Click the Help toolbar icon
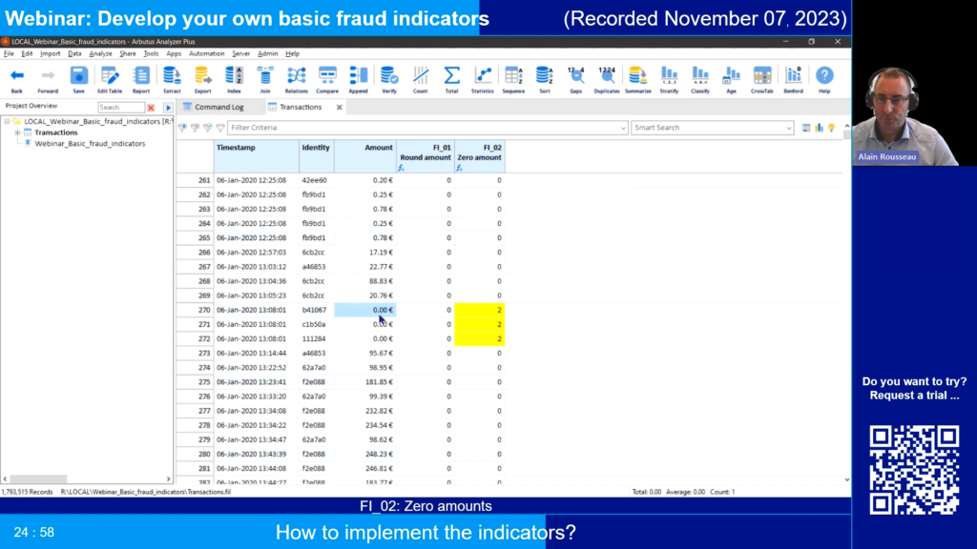This screenshot has width=977, height=549. (824, 80)
